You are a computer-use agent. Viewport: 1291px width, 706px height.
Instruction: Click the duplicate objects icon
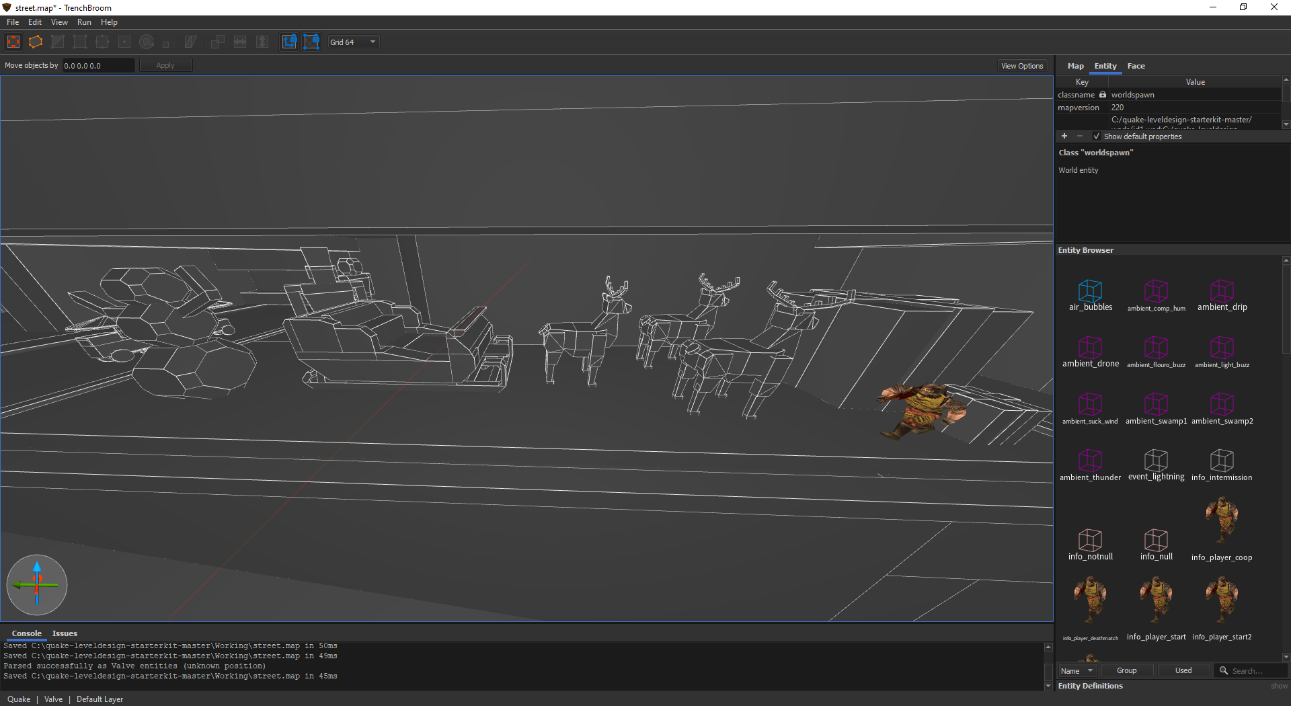[218, 42]
